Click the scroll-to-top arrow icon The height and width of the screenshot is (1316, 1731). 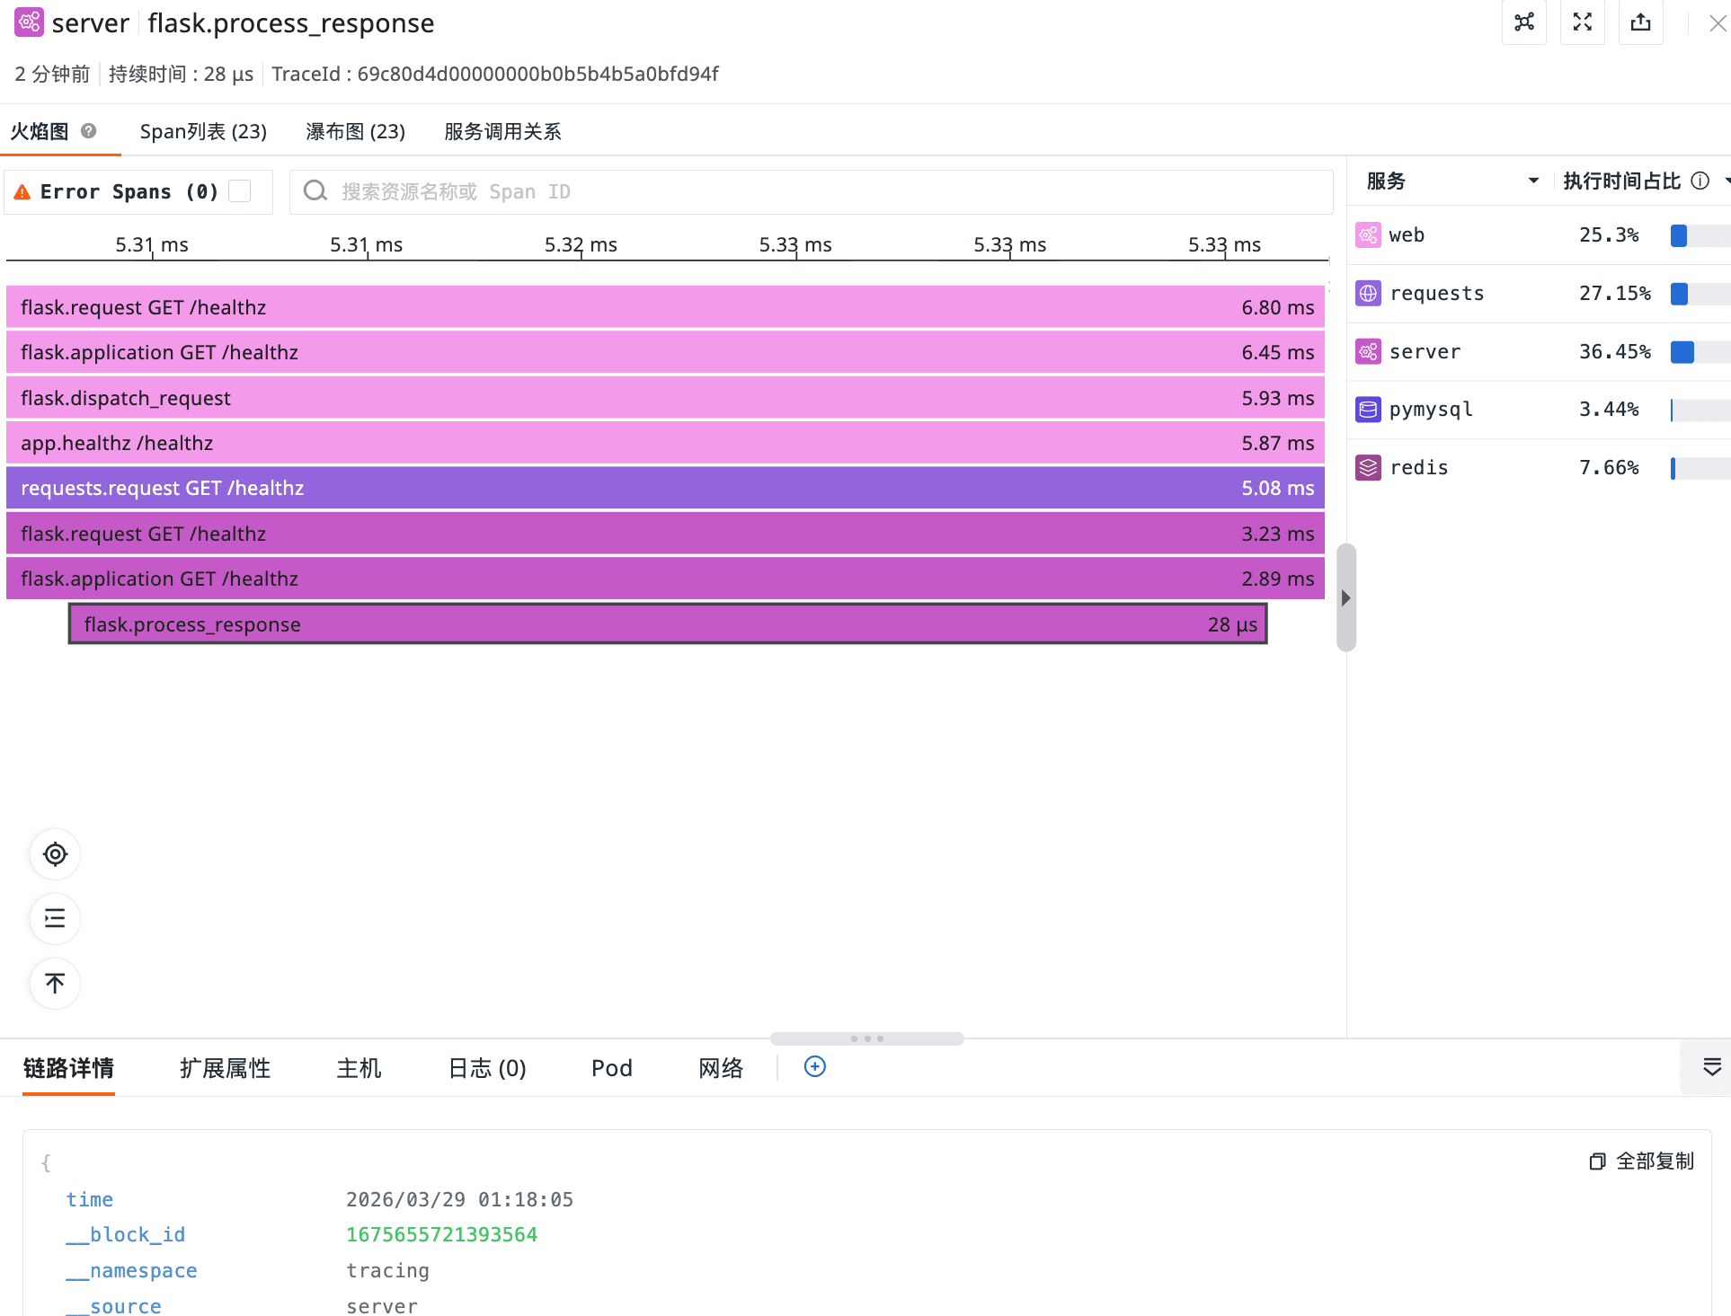tap(55, 983)
